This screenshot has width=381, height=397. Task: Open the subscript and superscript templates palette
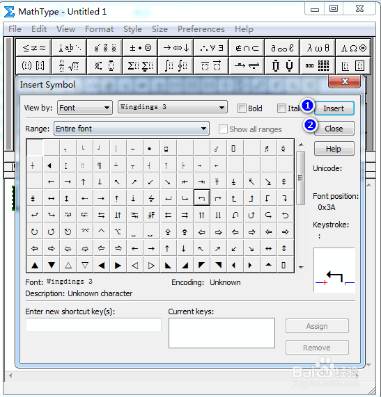(x=104, y=65)
